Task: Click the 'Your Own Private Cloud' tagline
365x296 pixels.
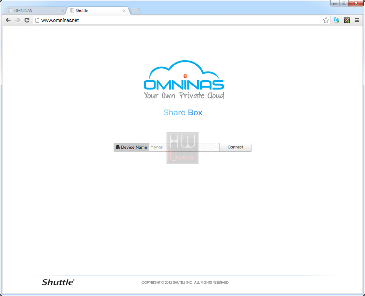Action: pyautogui.click(x=184, y=95)
